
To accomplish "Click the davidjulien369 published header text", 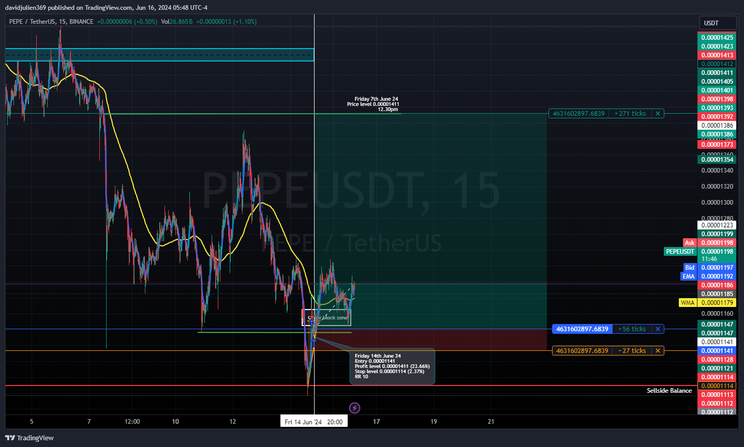I will tap(107, 7).
